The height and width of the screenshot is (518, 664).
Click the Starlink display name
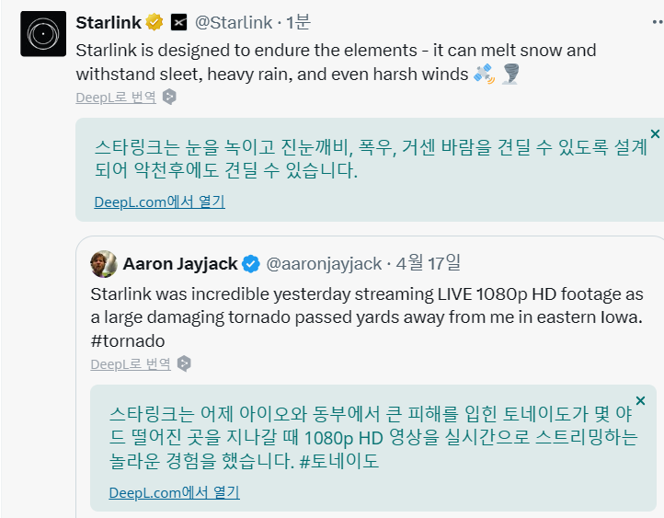109,22
